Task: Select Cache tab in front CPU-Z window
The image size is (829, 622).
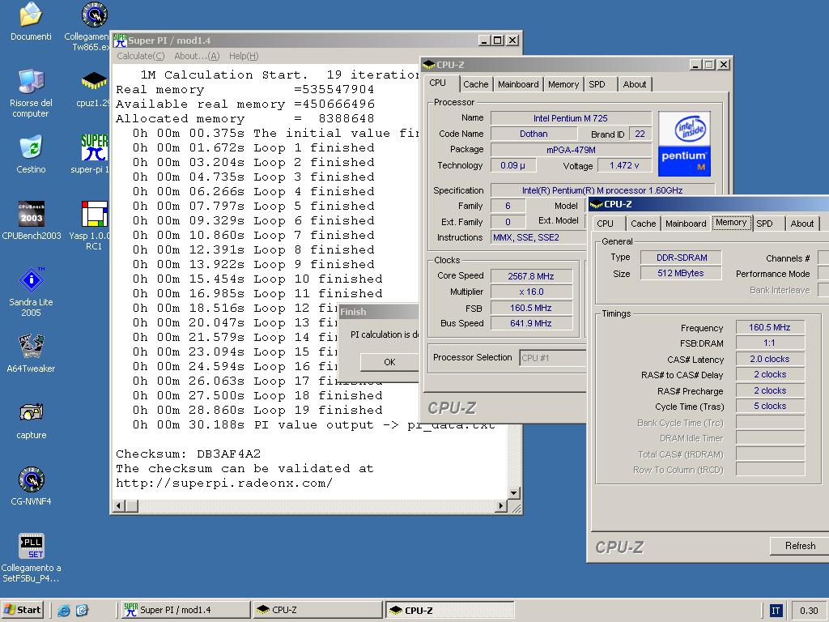Action: coord(644,224)
